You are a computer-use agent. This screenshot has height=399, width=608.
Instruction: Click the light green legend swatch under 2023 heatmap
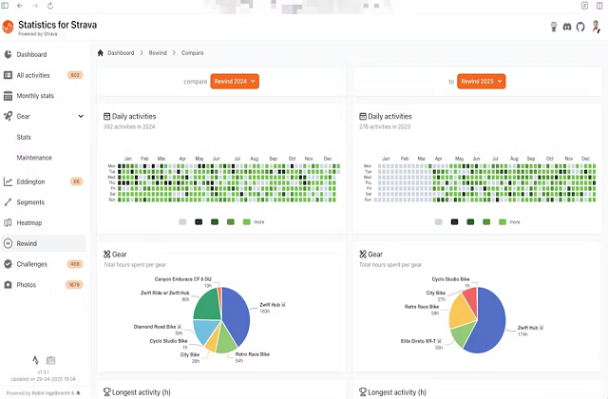click(x=503, y=221)
